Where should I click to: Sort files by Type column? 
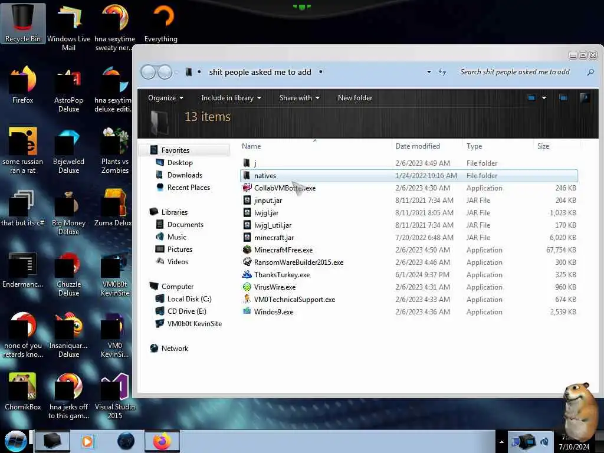tap(474, 146)
